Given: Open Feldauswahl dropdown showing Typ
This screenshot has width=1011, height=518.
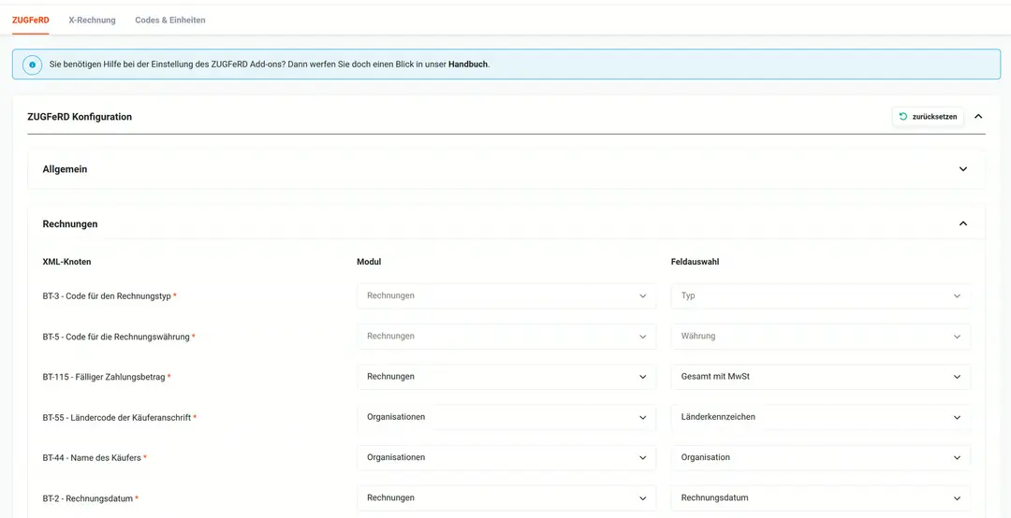Looking at the screenshot, I should tap(821, 295).
